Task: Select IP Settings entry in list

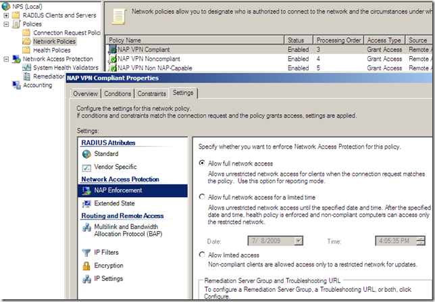Action: (109, 278)
